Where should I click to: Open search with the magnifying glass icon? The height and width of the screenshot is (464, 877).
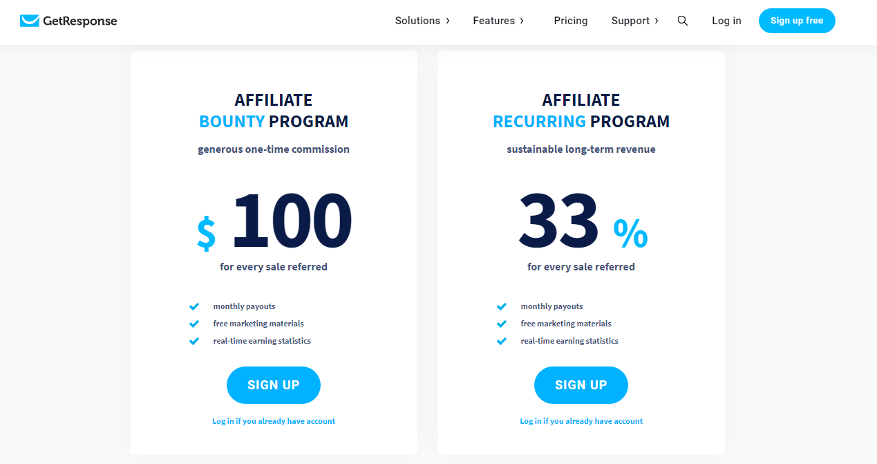coord(683,21)
